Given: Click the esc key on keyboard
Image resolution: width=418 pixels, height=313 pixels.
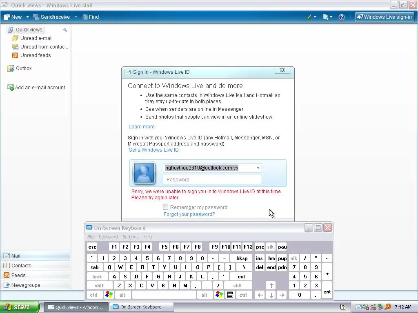Looking at the screenshot, I should (x=92, y=247).
